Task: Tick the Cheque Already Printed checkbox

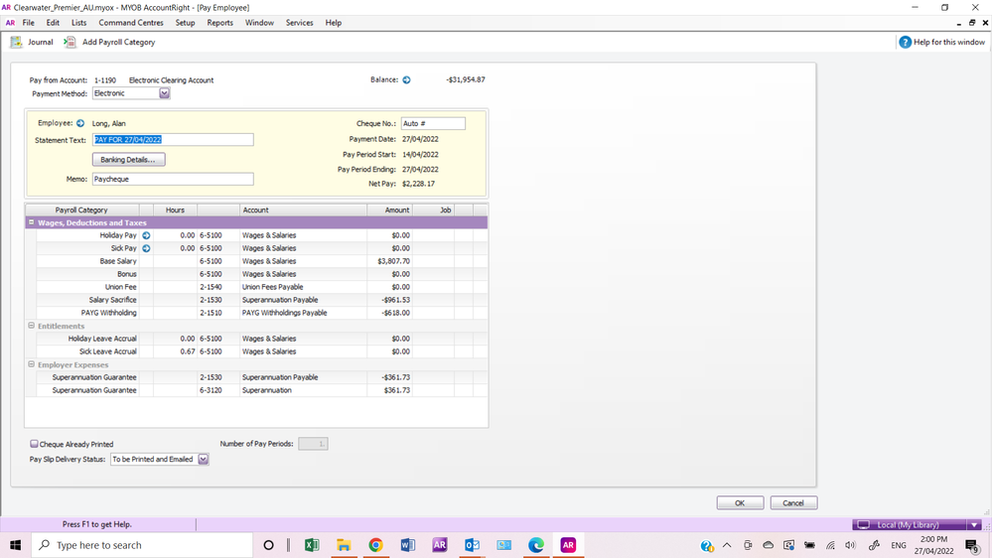Action: [x=35, y=445]
